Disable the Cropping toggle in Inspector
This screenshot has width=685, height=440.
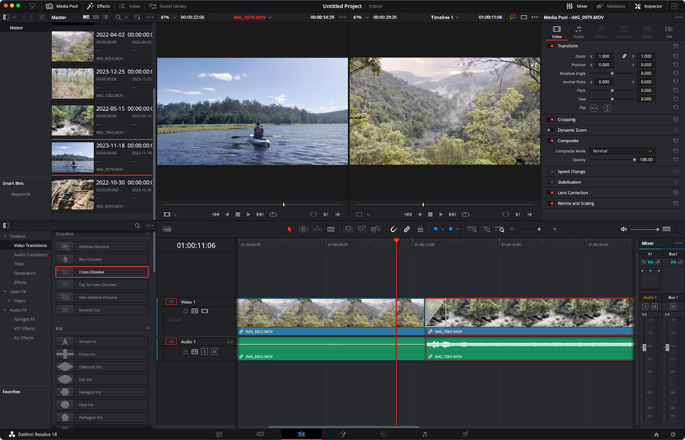click(x=550, y=119)
